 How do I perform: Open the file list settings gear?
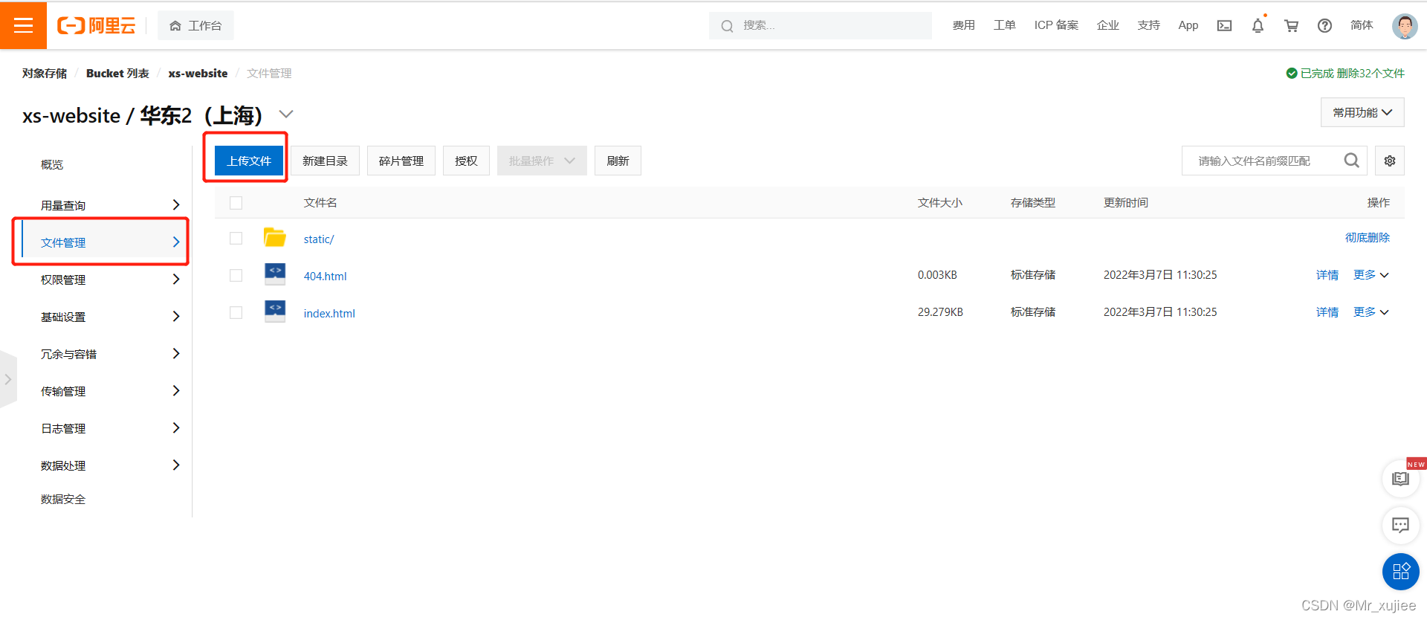point(1390,161)
